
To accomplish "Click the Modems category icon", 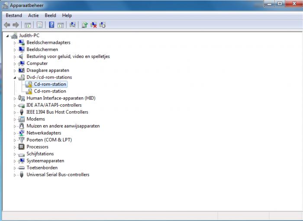I will 22,119.
